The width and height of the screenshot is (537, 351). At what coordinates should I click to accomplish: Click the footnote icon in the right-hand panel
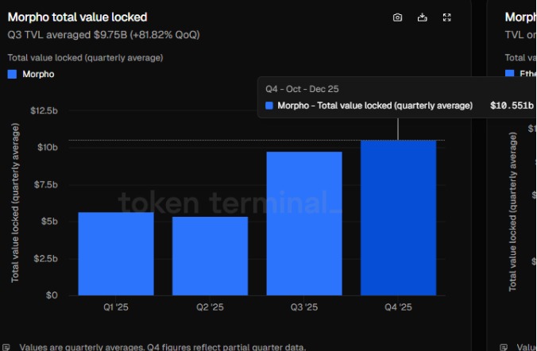tap(504, 347)
